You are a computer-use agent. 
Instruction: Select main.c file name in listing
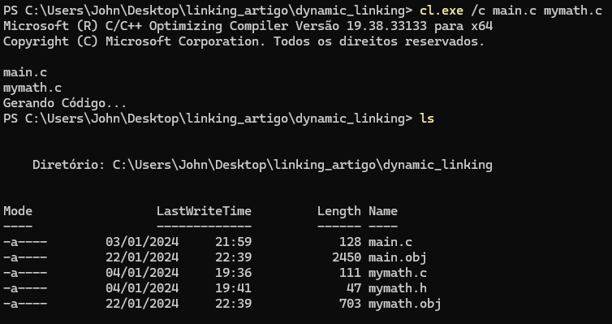tap(390, 242)
